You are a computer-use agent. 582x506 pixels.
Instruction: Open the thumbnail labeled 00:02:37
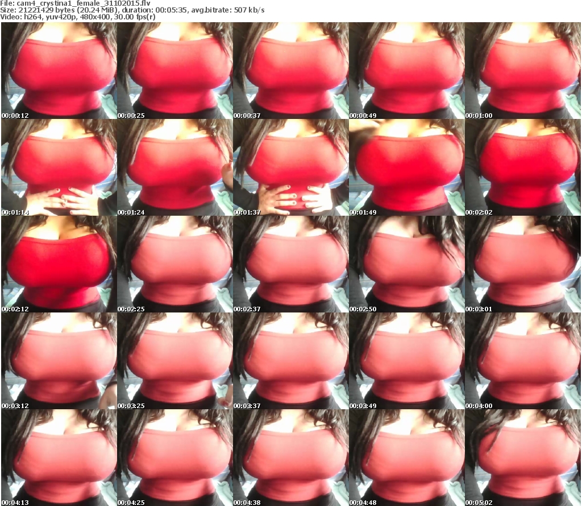click(x=291, y=264)
